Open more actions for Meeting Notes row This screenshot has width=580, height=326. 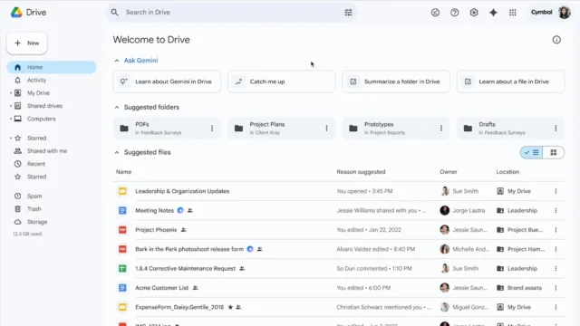pyautogui.click(x=556, y=210)
